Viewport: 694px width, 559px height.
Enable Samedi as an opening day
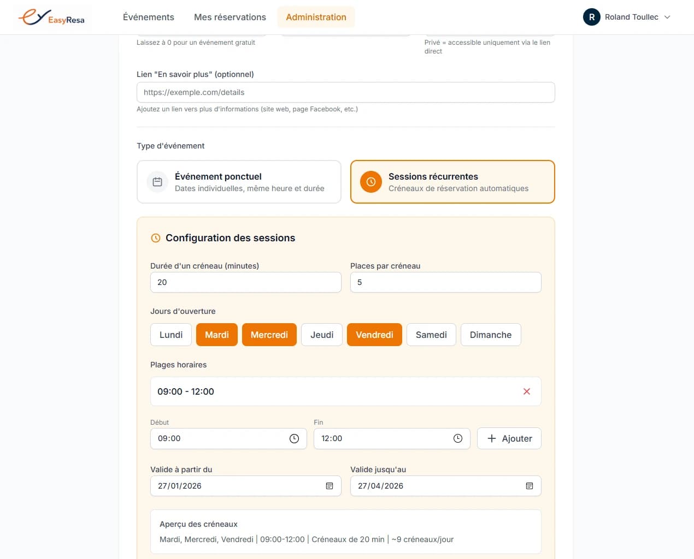(431, 335)
